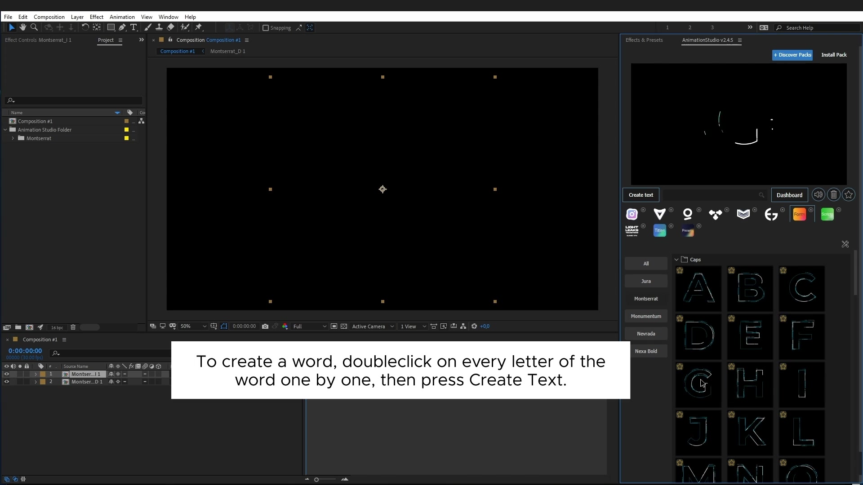Click the Install Pack button
Screen dimensions: 863x485
coord(834,55)
